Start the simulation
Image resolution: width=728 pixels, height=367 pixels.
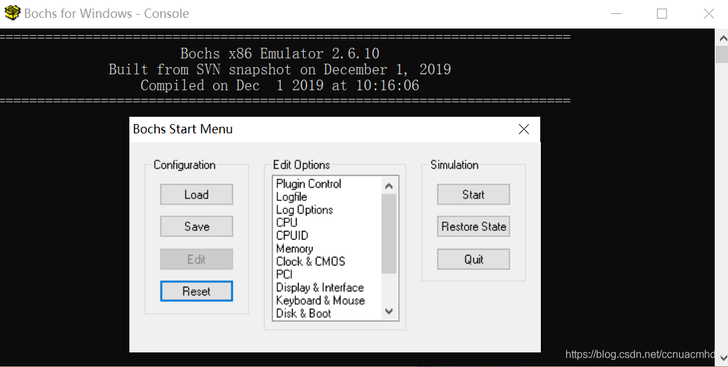[x=473, y=194]
